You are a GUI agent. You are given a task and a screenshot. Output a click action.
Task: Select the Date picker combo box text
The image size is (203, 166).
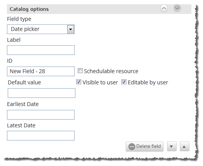click(25, 29)
